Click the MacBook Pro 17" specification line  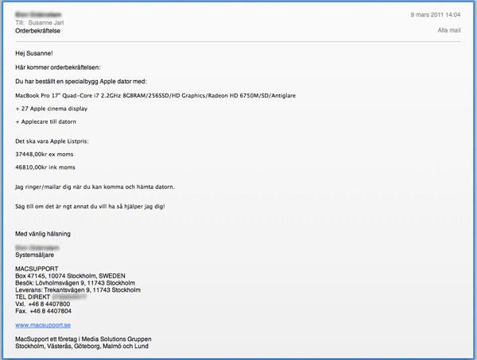pyautogui.click(x=156, y=96)
